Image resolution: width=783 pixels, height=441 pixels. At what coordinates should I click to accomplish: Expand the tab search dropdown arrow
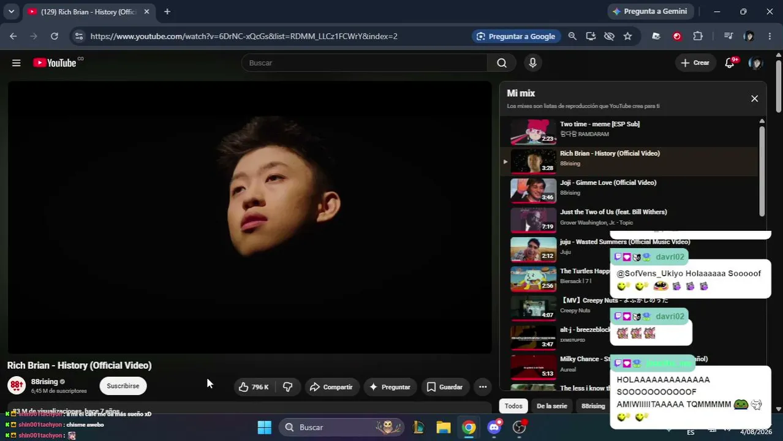[11, 12]
